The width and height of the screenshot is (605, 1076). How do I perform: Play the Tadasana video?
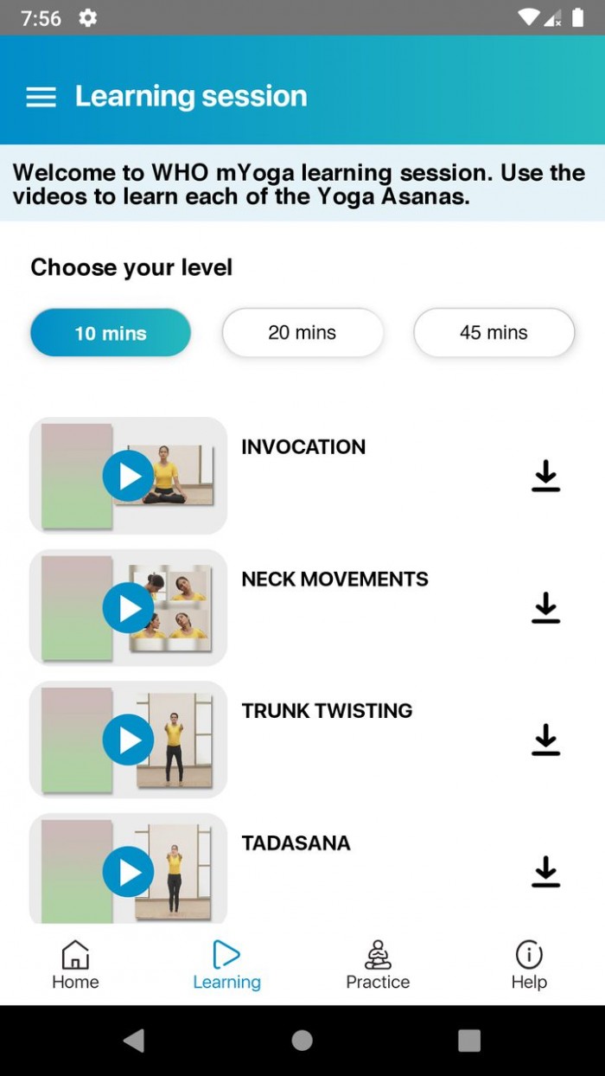tap(129, 872)
